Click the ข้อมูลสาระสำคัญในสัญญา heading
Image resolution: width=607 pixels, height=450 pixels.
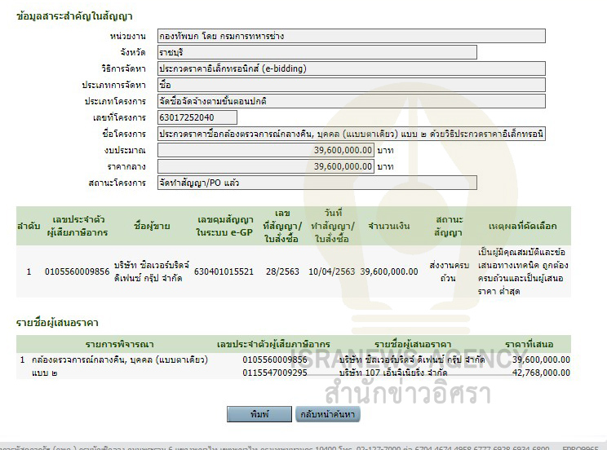pos(75,16)
